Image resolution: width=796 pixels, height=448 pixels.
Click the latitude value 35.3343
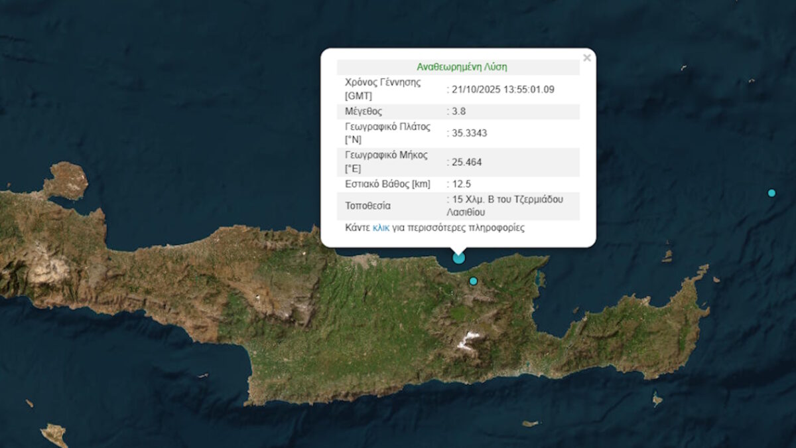[x=469, y=133]
